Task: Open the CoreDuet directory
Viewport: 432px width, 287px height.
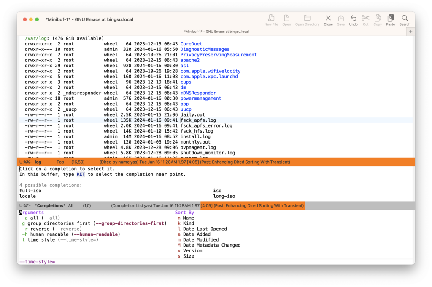Action: (x=191, y=44)
